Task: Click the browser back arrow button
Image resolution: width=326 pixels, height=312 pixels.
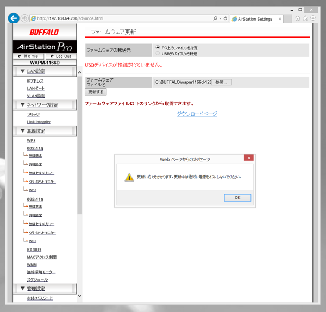Action: point(14,18)
